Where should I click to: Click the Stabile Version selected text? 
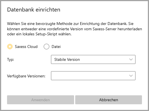point(67,60)
